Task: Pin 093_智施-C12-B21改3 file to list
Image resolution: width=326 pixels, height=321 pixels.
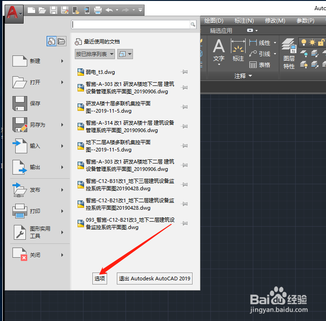Action: (184, 223)
